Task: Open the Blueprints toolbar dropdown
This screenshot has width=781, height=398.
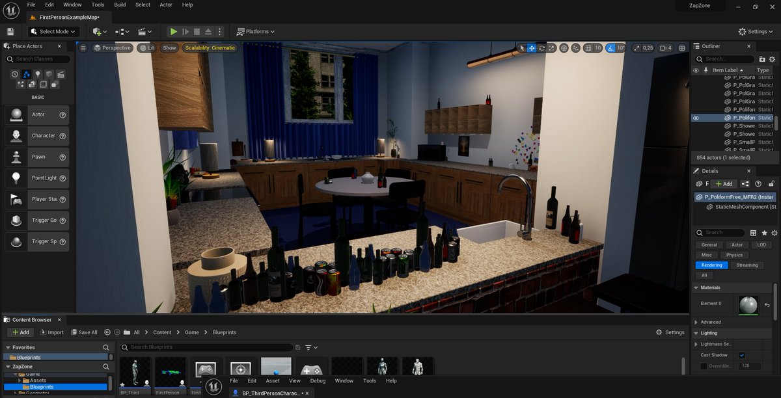Action: (x=122, y=31)
